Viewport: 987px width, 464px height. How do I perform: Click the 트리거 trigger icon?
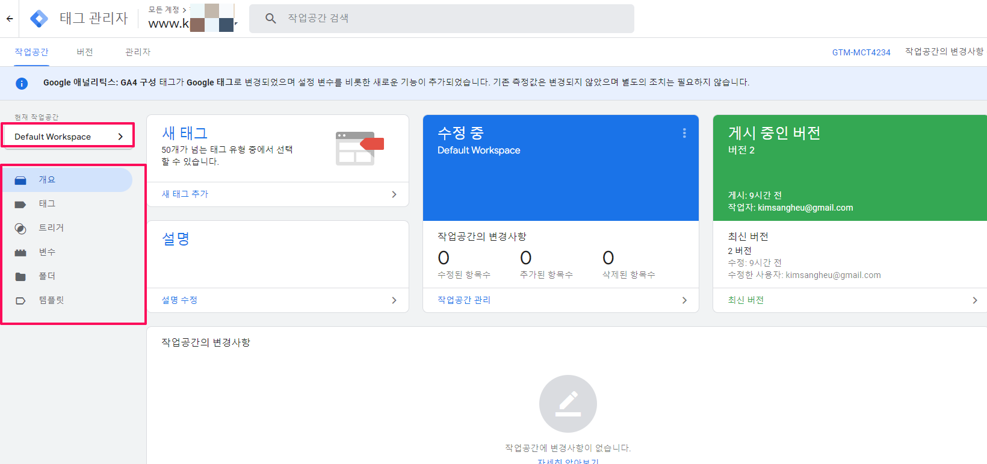click(20, 228)
